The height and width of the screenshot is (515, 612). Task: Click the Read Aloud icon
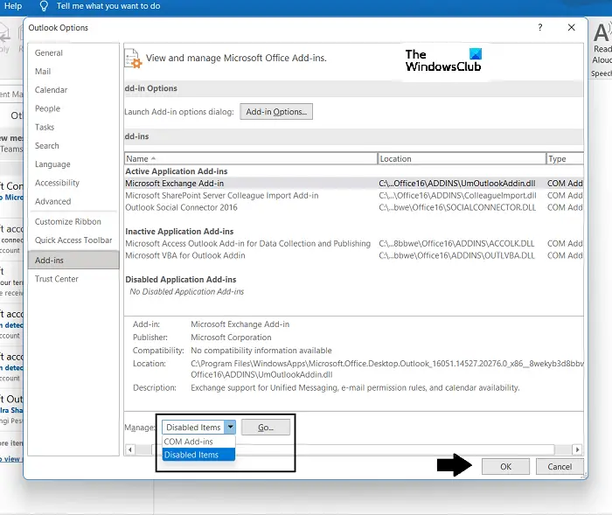[x=602, y=33]
